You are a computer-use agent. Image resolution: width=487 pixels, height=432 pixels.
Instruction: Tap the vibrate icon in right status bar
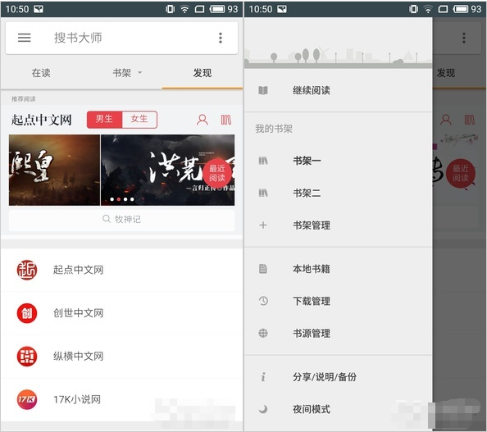click(413, 9)
